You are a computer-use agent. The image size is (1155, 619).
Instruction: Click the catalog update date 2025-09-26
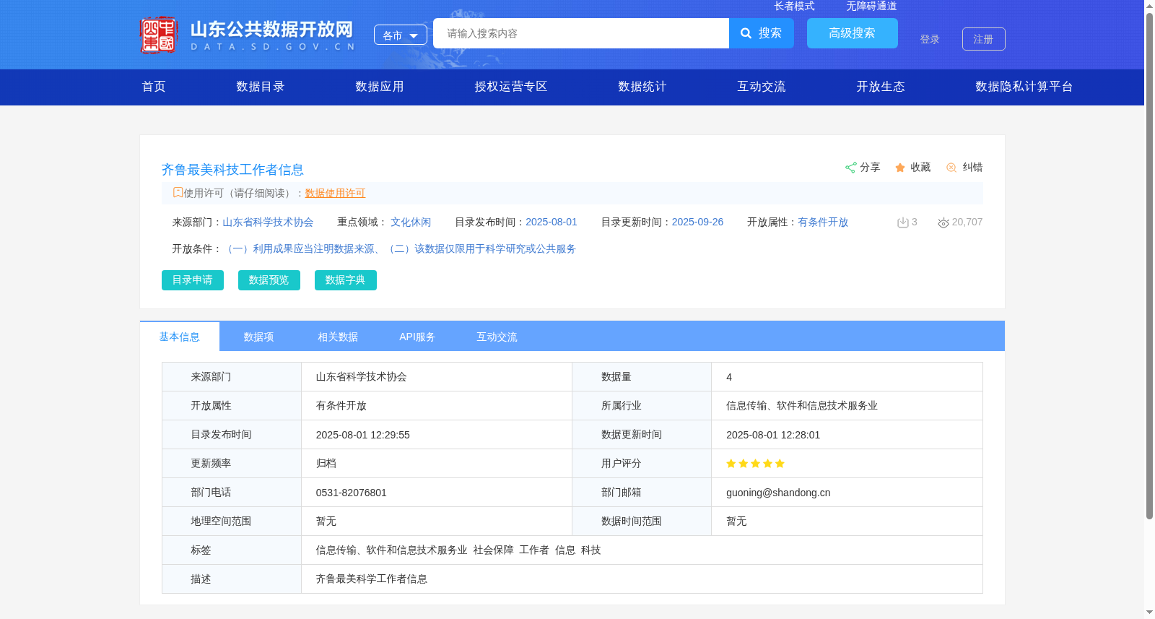point(697,222)
